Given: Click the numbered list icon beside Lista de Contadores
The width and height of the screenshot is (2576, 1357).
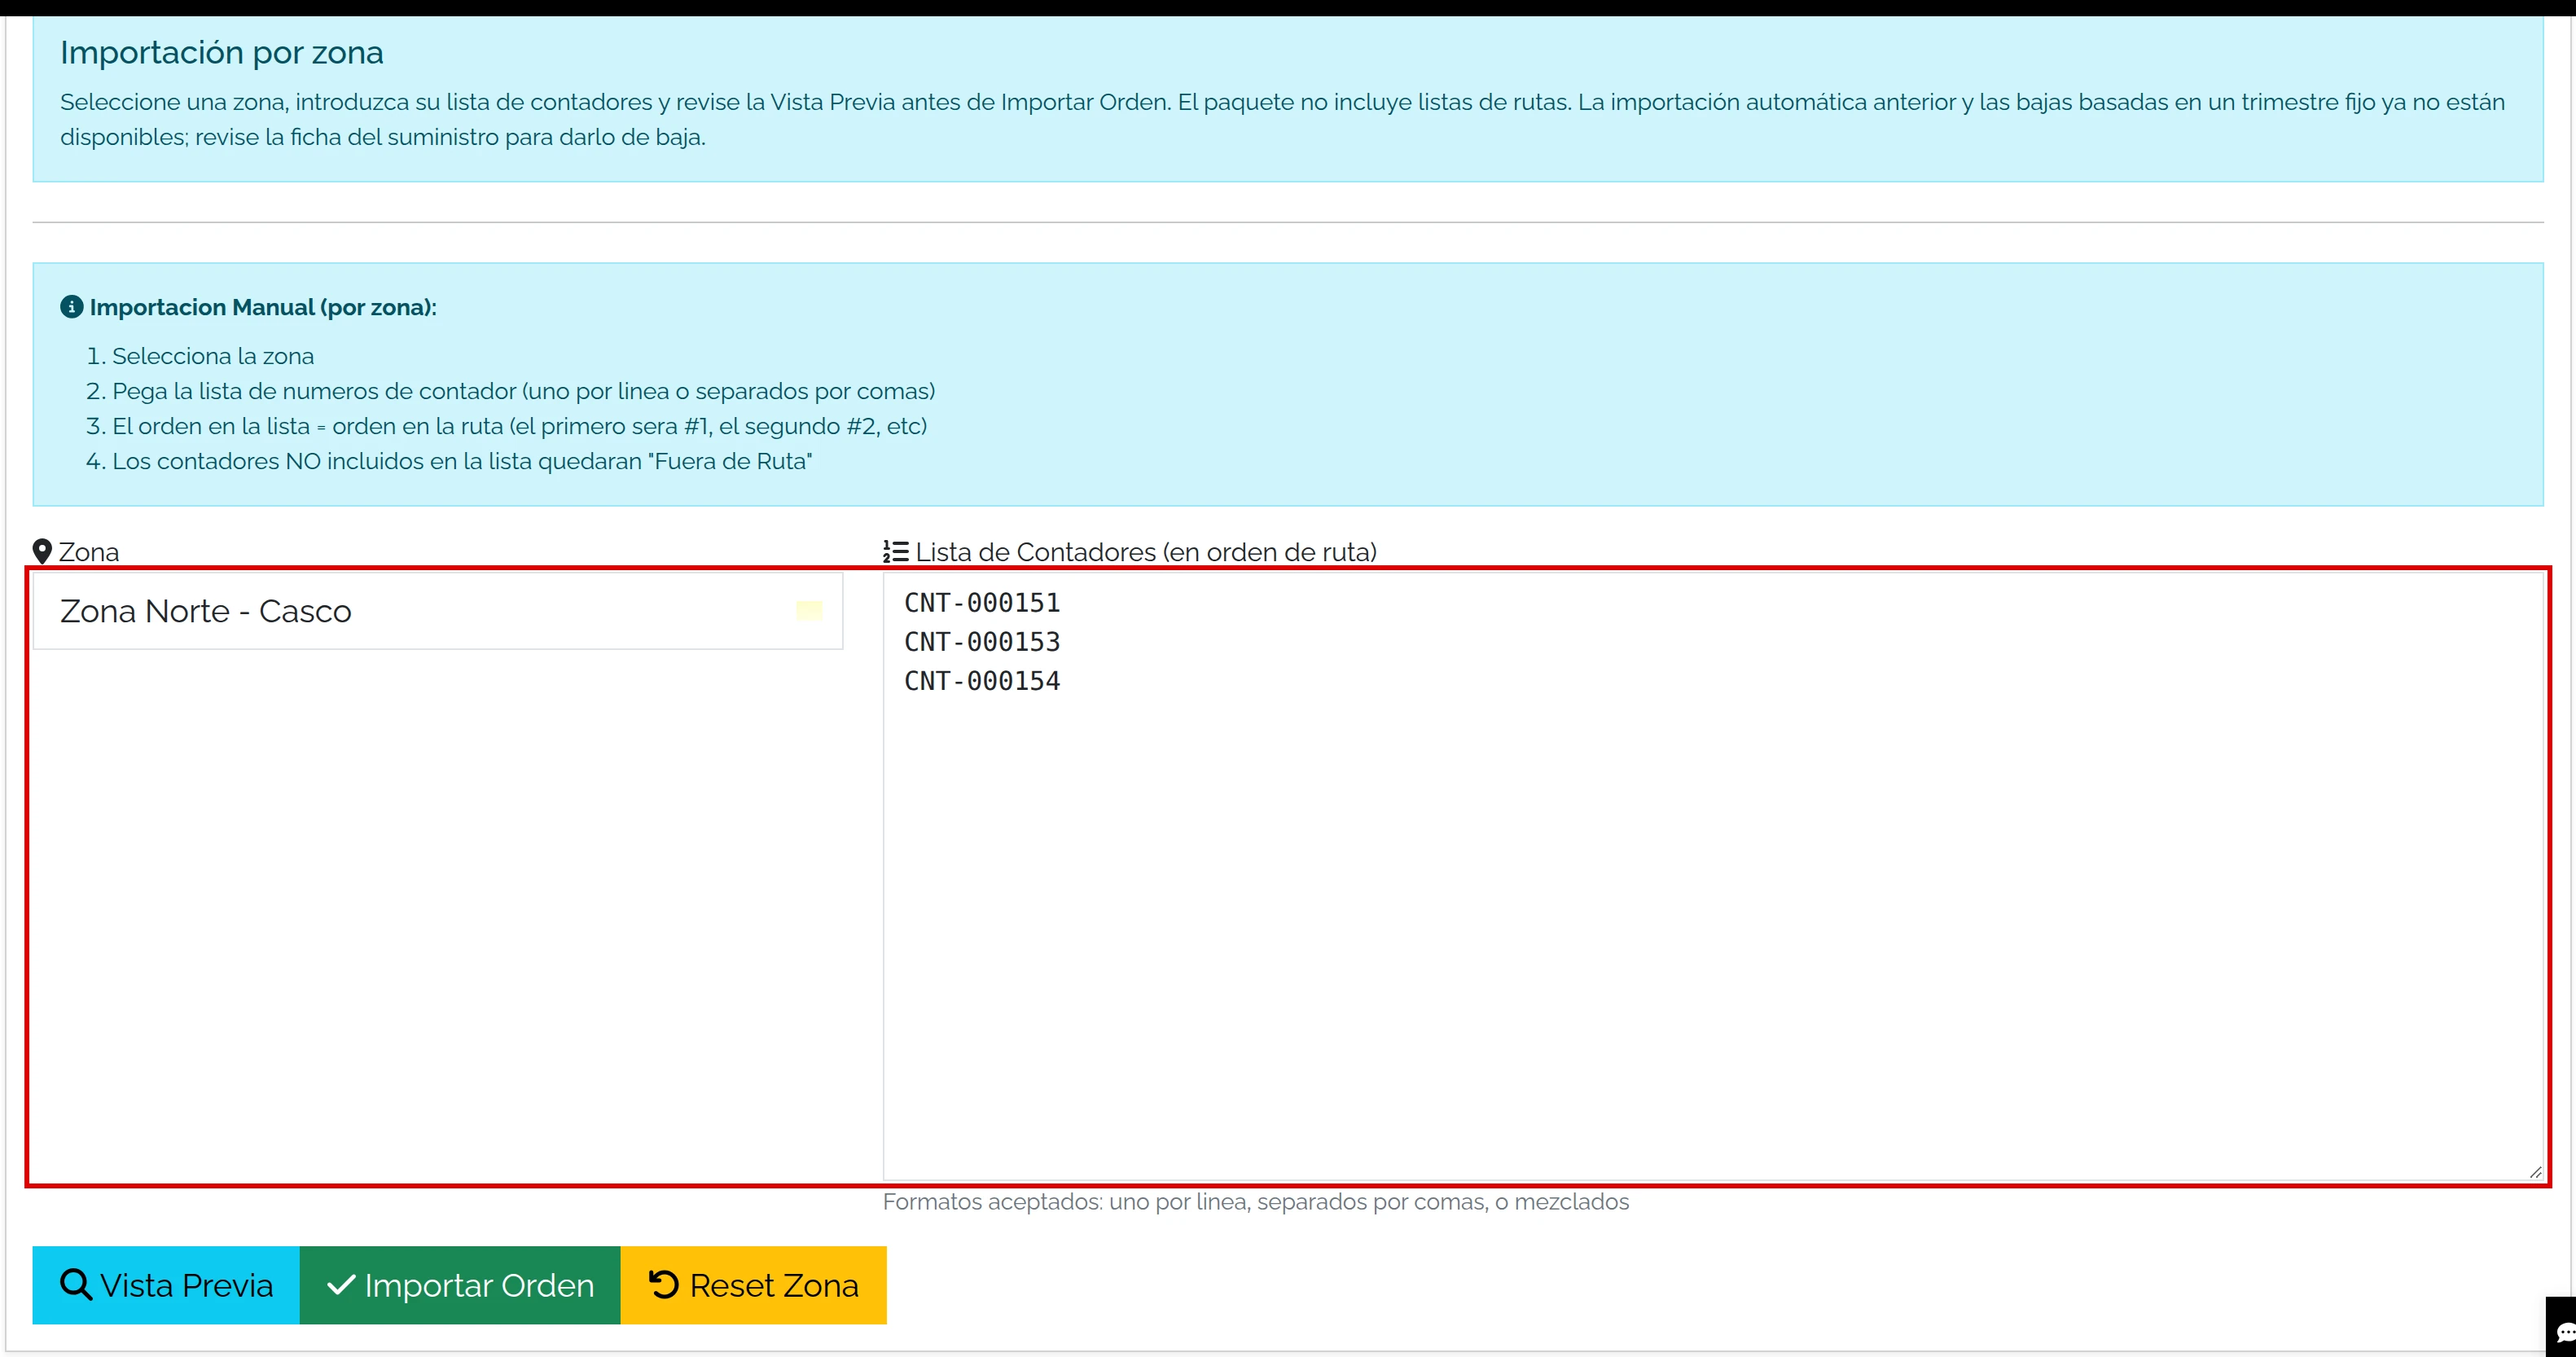Looking at the screenshot, I should (x=895, y=552).
